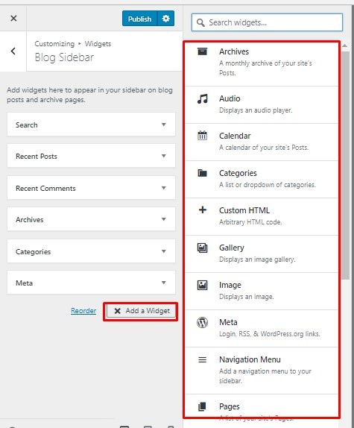Focus the Search widgets input field

[267, 22]
